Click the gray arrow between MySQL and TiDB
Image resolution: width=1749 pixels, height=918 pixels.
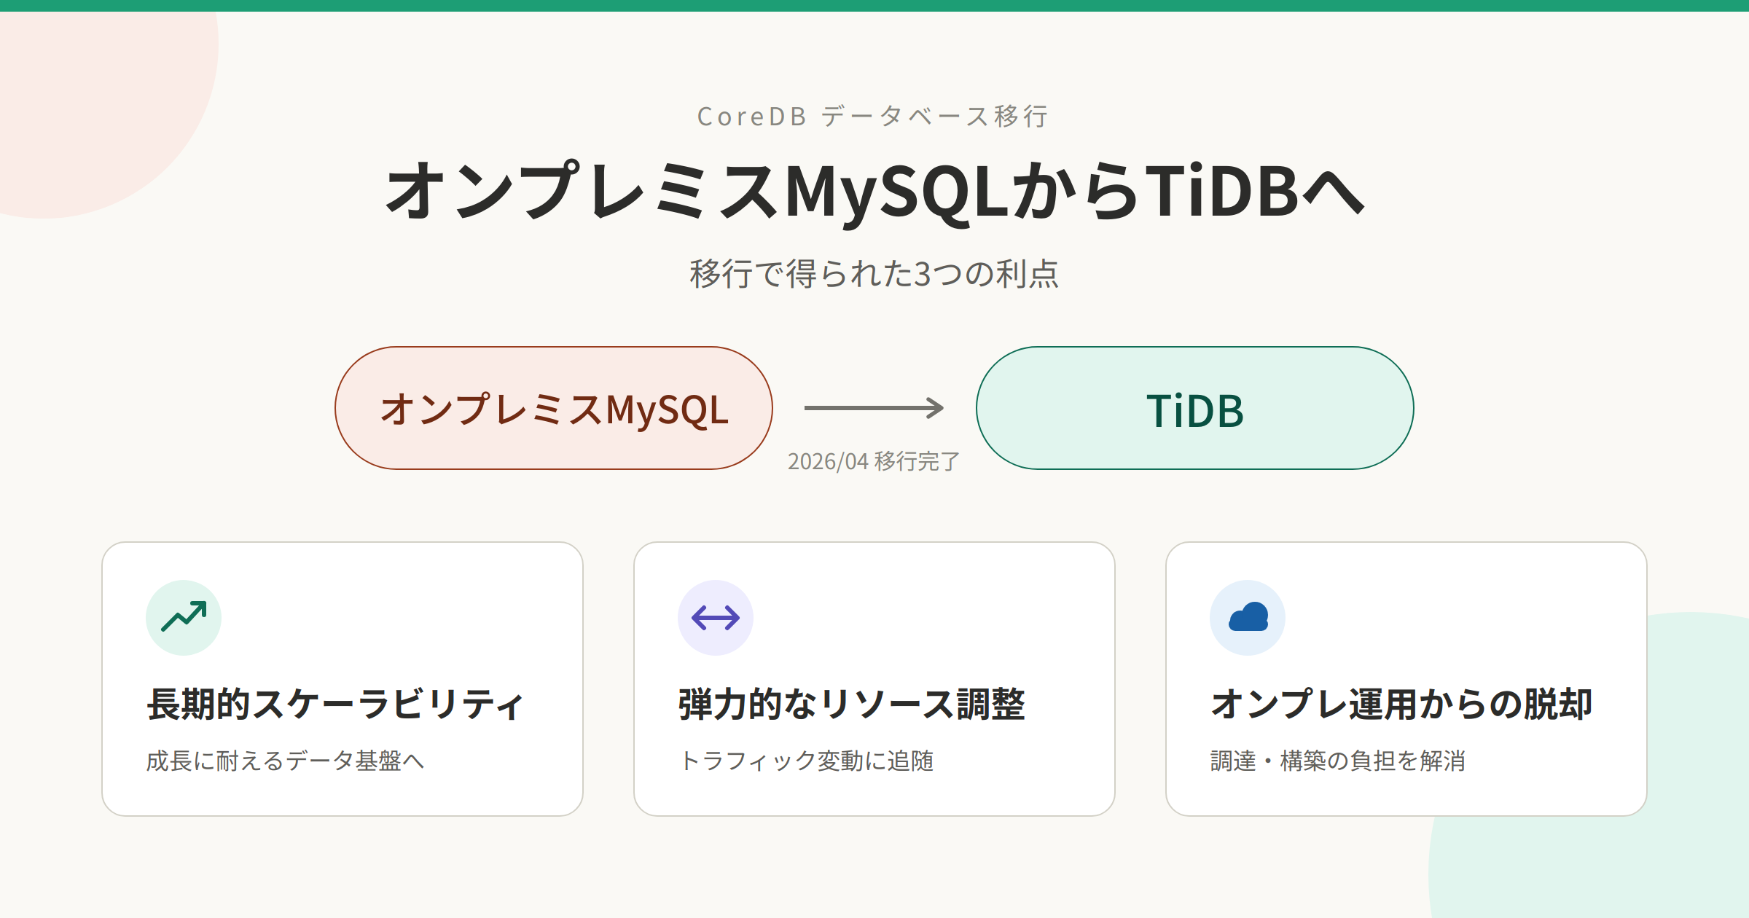pos(874,408)
